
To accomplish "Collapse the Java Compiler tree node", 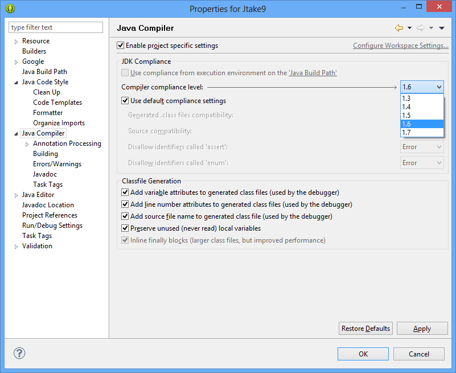I will click(17, 134).
